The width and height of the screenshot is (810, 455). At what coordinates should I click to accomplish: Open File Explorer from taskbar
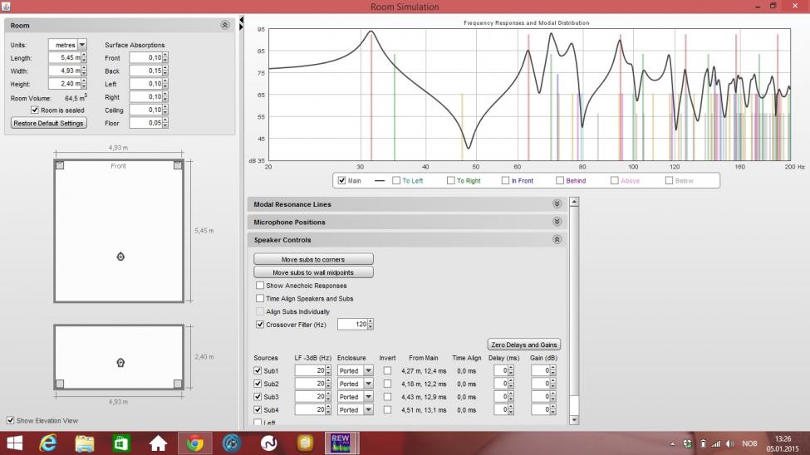pyautogui.click(x=85, y=443)
